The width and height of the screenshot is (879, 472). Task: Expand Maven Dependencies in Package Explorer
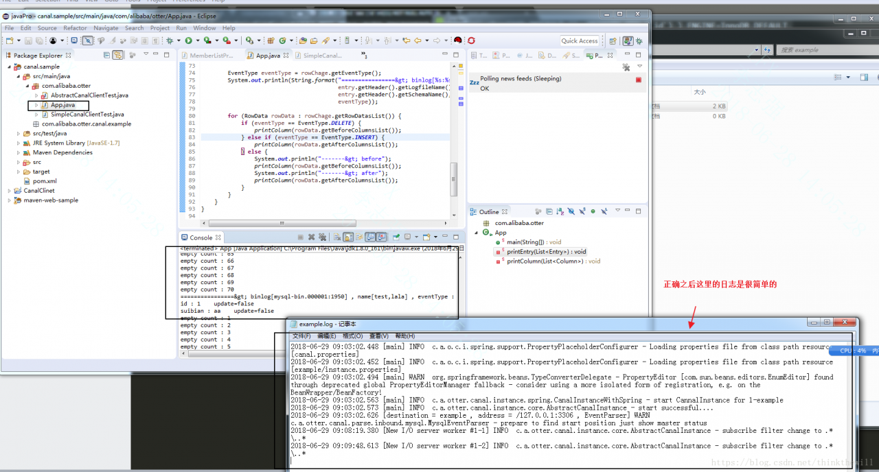[x=18, y=152]
